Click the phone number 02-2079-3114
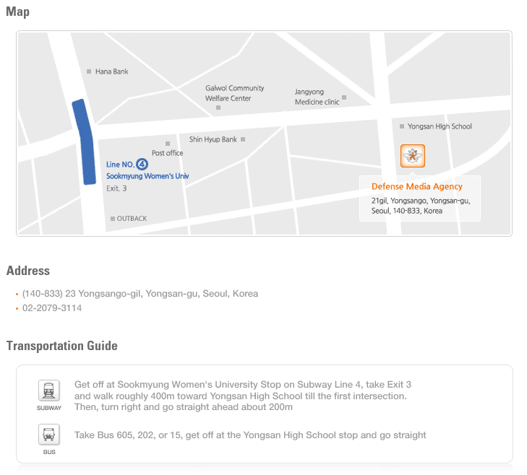527x475 pixels. point(52,308)
